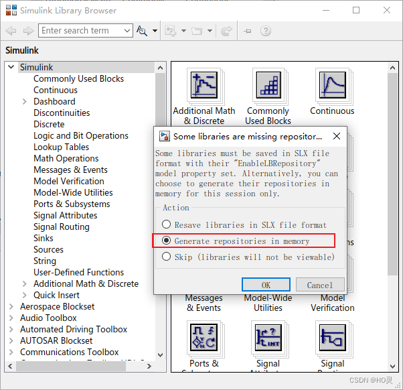Click the refresh library icon
Image resolution: width=403 pixels, height=390 pixels.
(226, 31)
